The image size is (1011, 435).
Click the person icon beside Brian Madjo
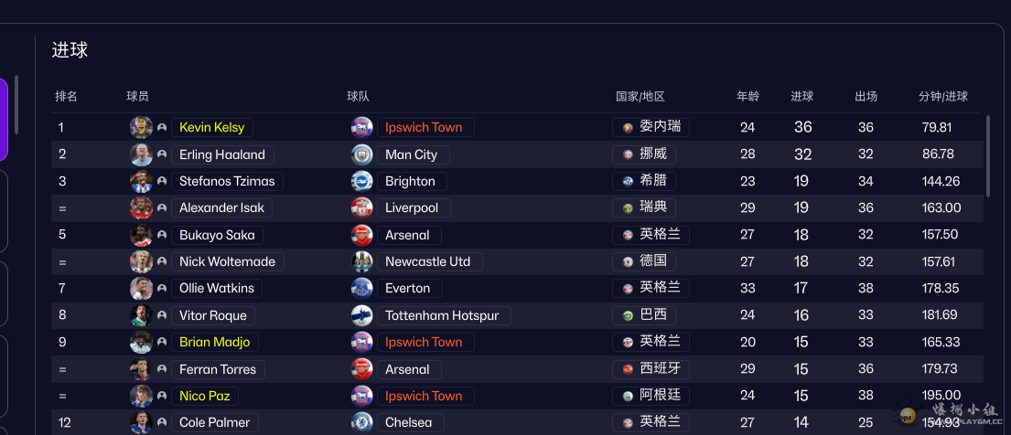tap(162, 342)
